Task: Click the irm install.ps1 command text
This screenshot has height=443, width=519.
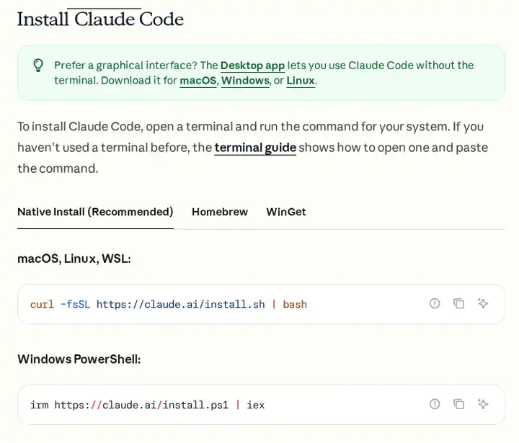Action: point(147,405)
